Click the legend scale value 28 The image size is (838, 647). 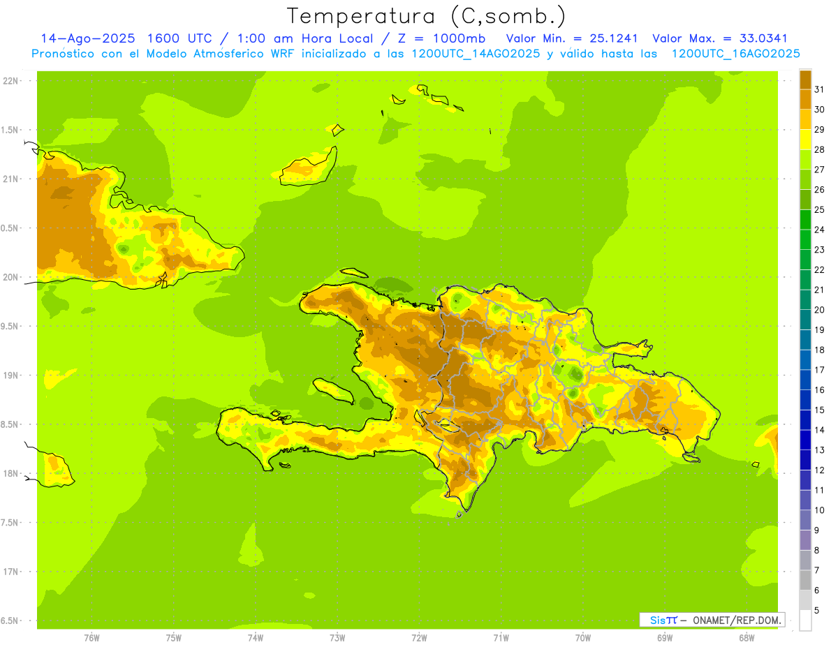point(819,149)
